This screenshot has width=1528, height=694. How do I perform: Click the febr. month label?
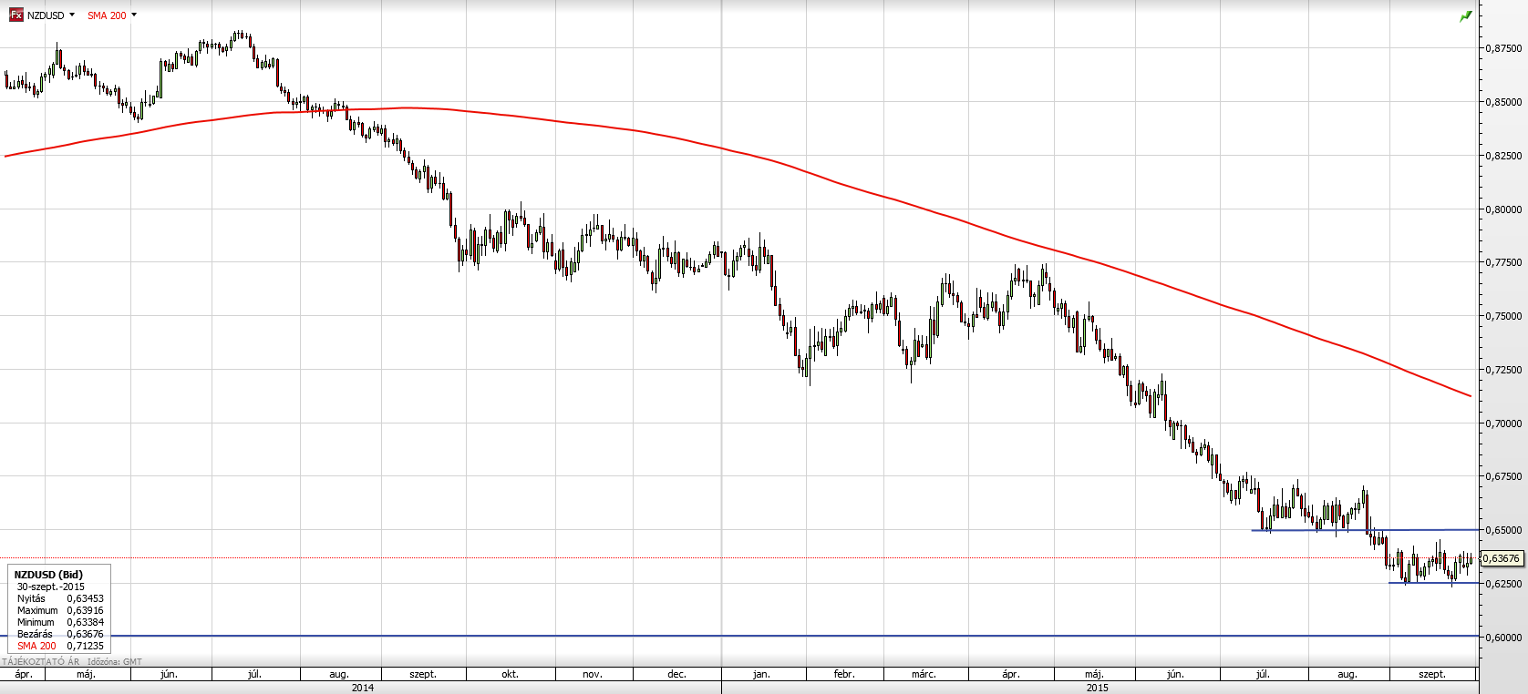tap(844, 674)
